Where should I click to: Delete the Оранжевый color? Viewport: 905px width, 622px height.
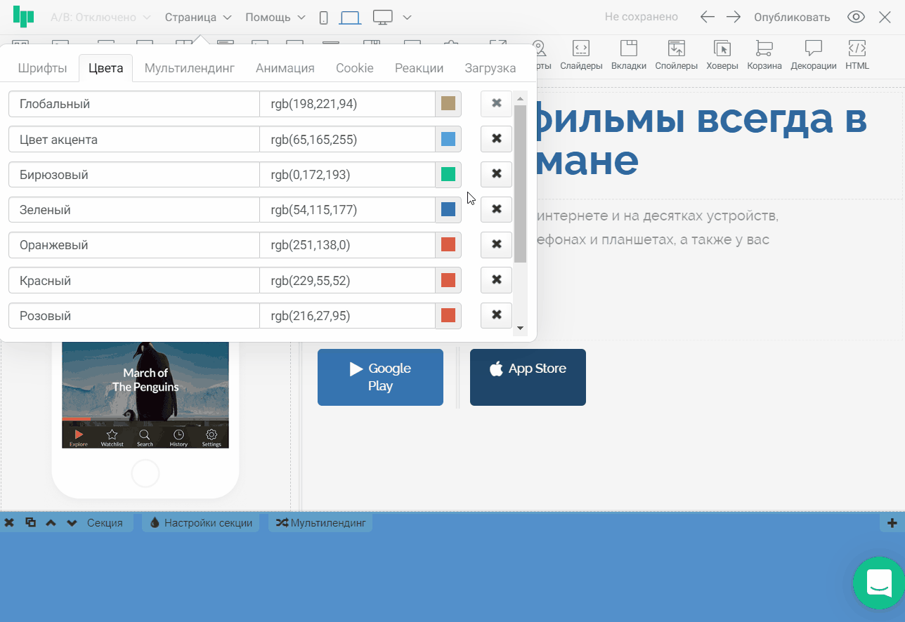tap(496, 244)
